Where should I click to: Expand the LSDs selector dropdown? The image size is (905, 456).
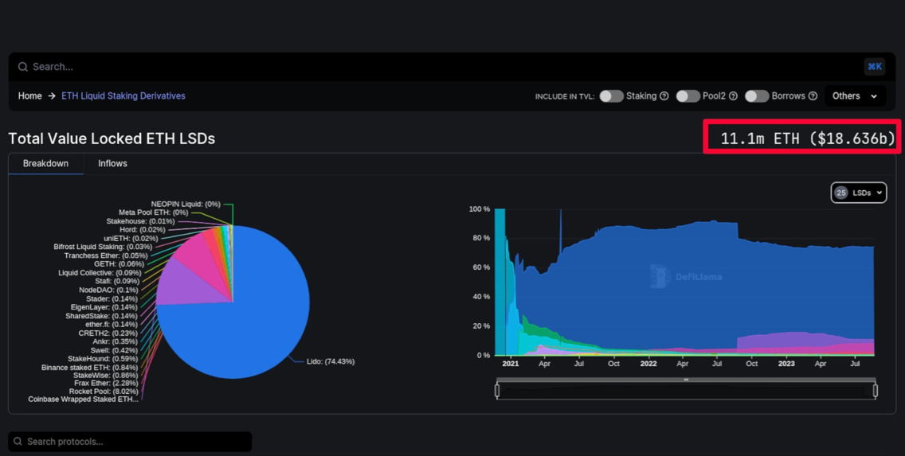tap(859, 193)
